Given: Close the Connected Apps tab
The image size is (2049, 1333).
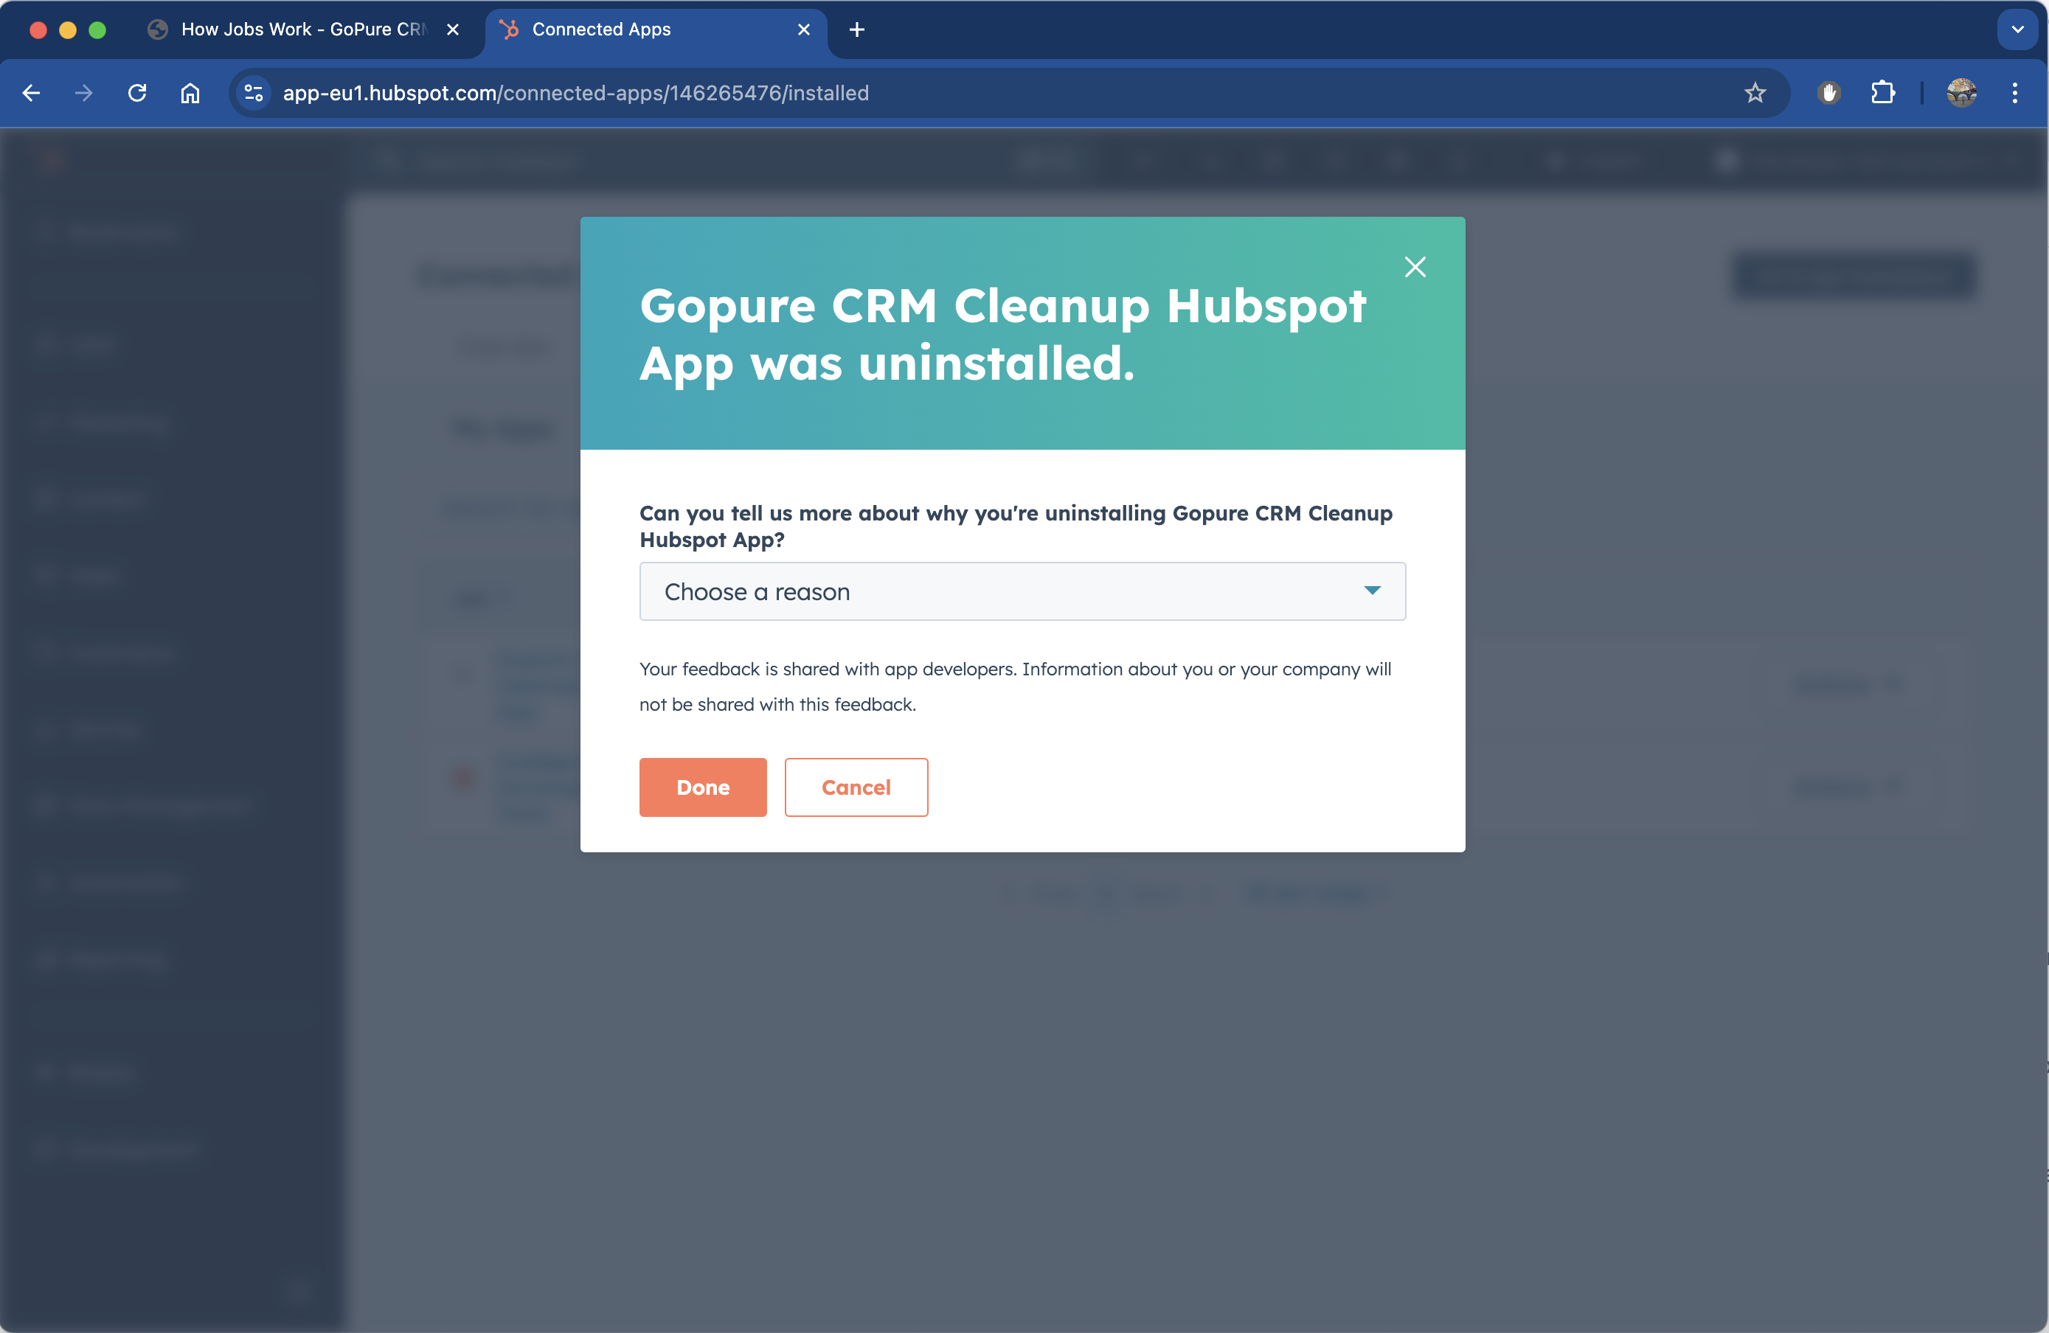Looking at the screenshot, I should pos(803,29).
